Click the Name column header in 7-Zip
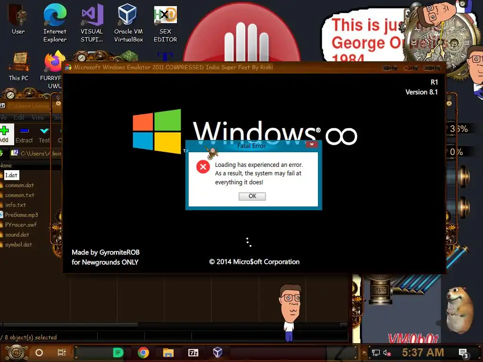483x362 pixels. pyautogui.click(x=6, y=165)
